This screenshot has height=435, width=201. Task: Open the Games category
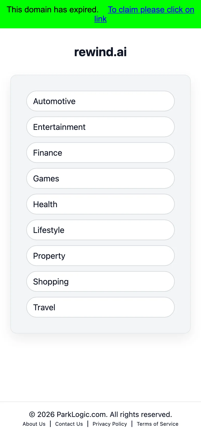click(x=100, y=179)
